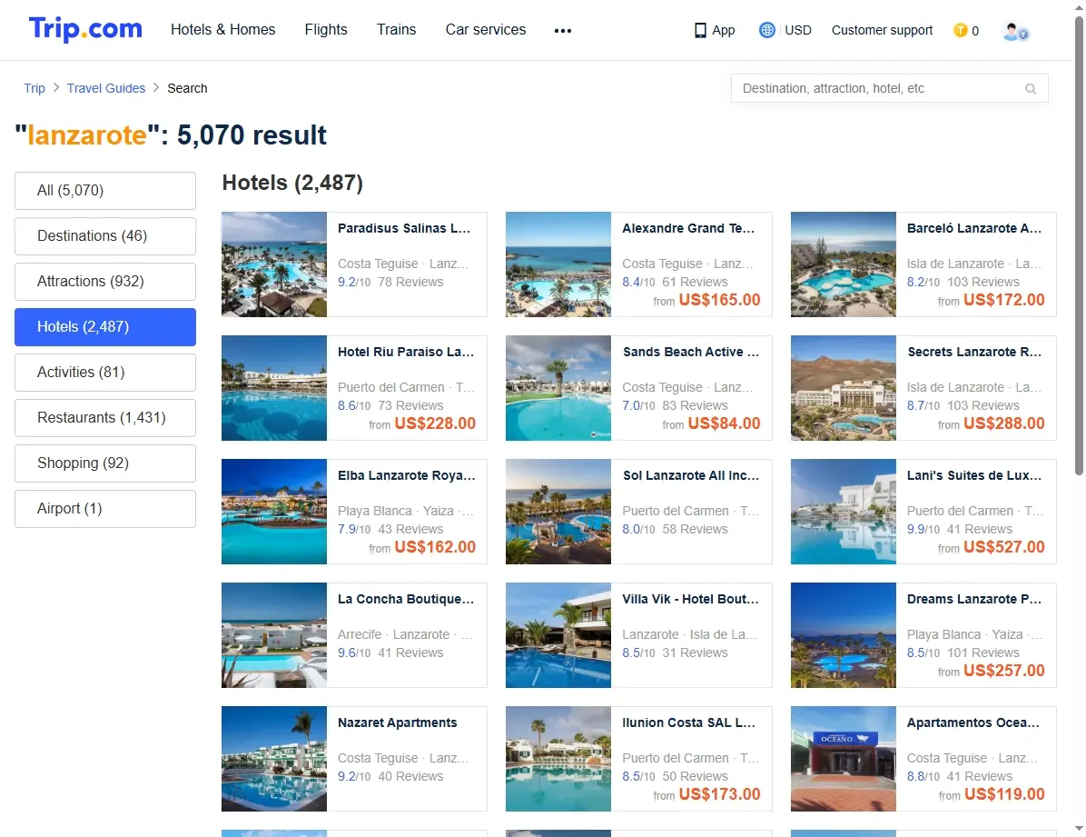Open Sands Beach Active photo
This screenshot has height=837, width=1086.
pos(558,388)
